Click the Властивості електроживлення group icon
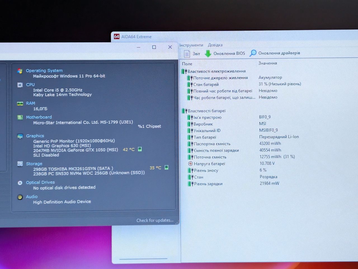358x269 pixels. [184, 71]
